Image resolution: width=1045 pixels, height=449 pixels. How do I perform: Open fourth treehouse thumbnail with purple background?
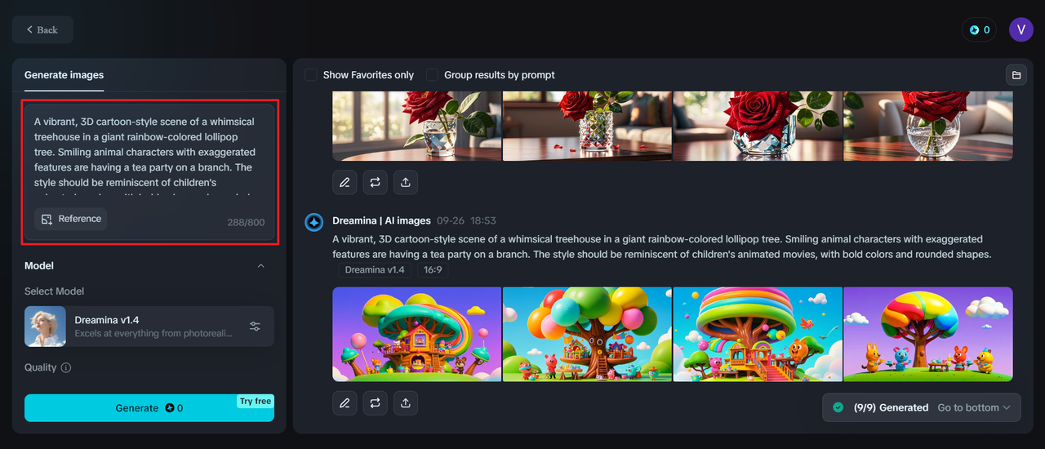coord(928,334)
